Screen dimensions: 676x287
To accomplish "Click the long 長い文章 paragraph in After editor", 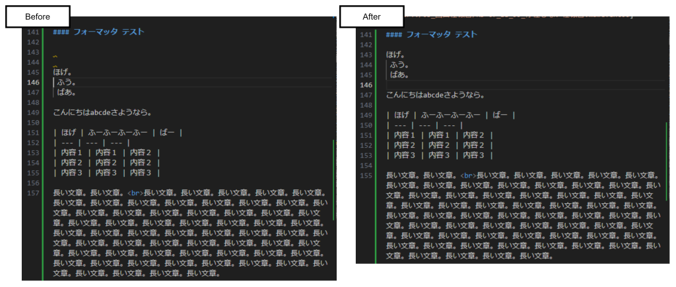I will tap(523, 216).
